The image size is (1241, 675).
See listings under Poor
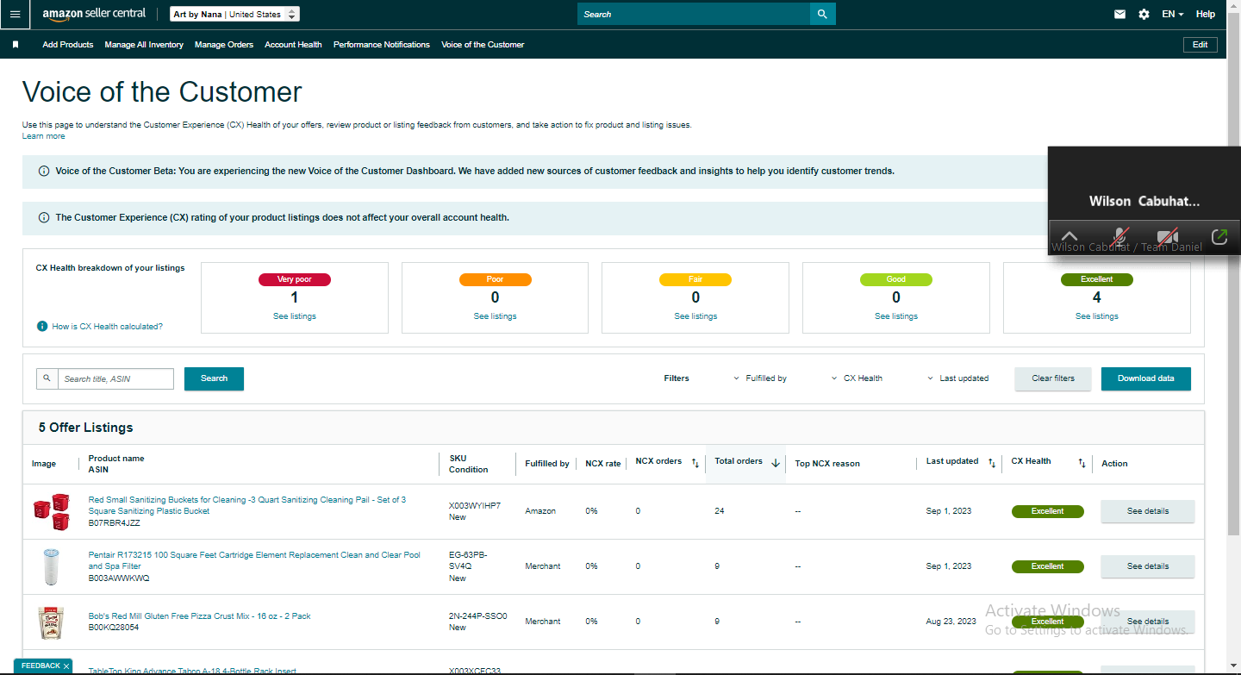point(495,316)
